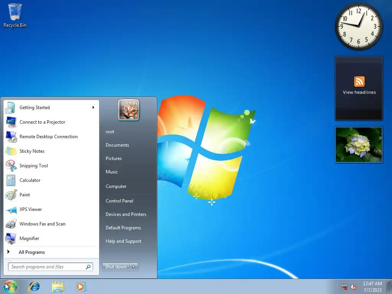
Task: Click the XPS Viewer icon
Action: tap(11, 209)
